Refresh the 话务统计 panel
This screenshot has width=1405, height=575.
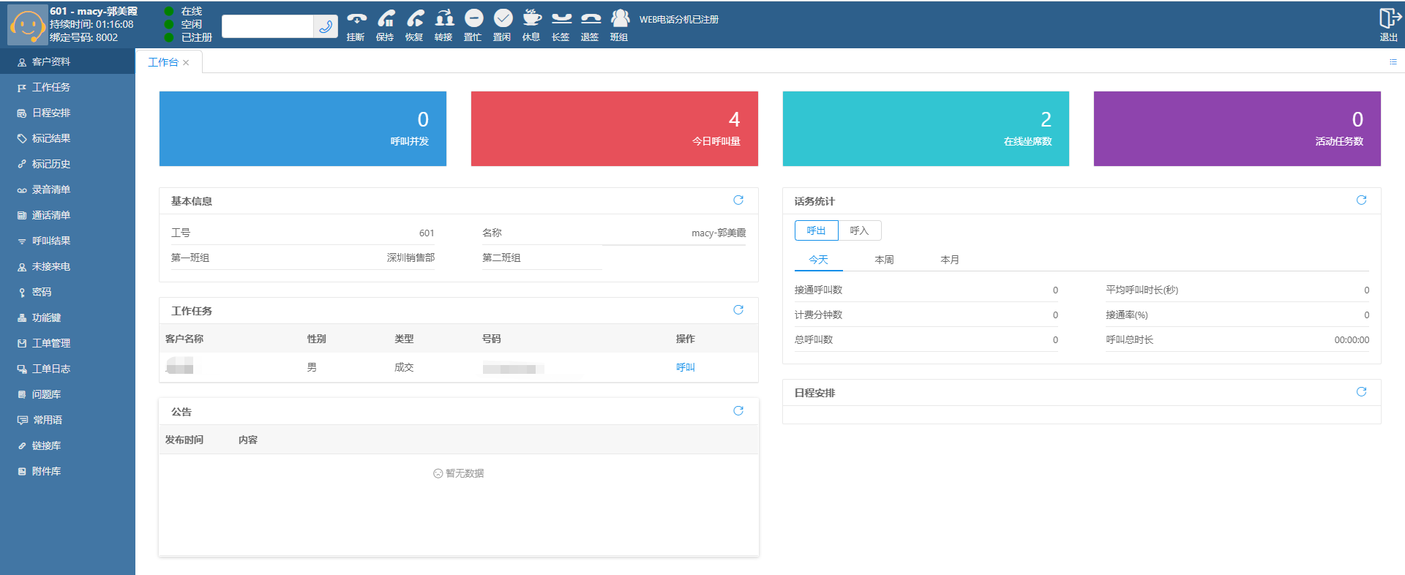tap(1361, 200)
